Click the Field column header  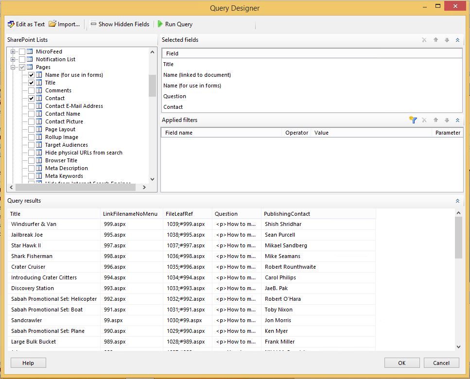pyautogui.click(x=312, y=53)
